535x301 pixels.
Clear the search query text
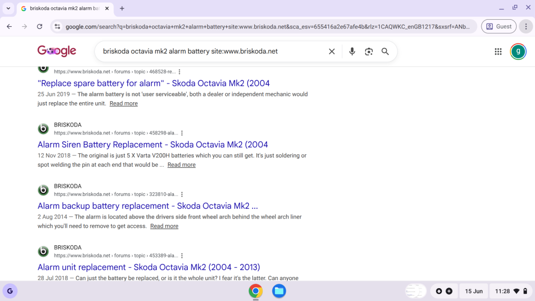(332, 51)
